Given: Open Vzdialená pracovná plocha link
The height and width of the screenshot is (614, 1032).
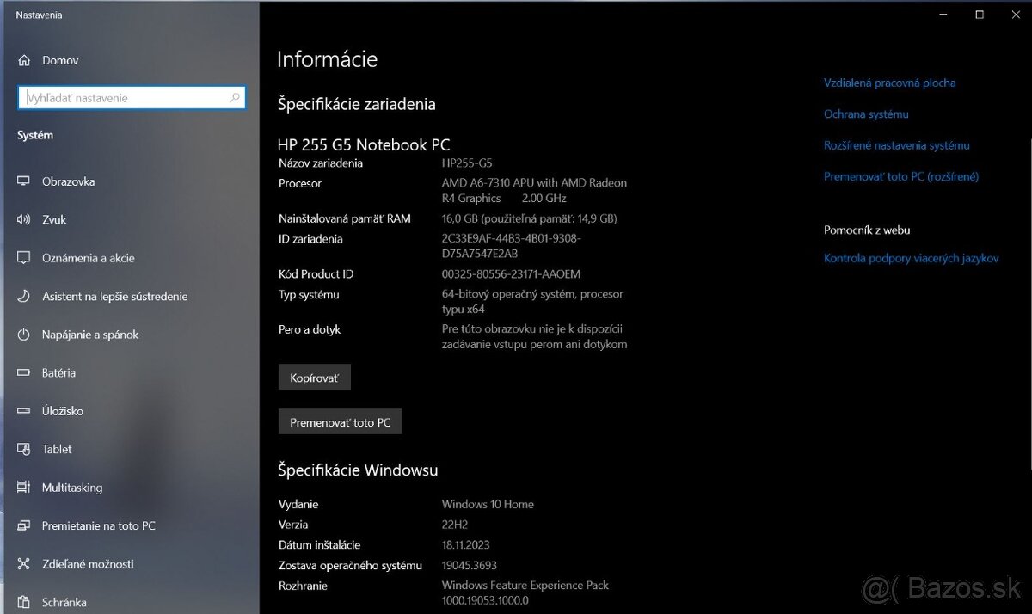Looking at the screenshot, I should [889, 83].
